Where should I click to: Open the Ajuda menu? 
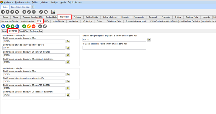(x=63, y=2)
